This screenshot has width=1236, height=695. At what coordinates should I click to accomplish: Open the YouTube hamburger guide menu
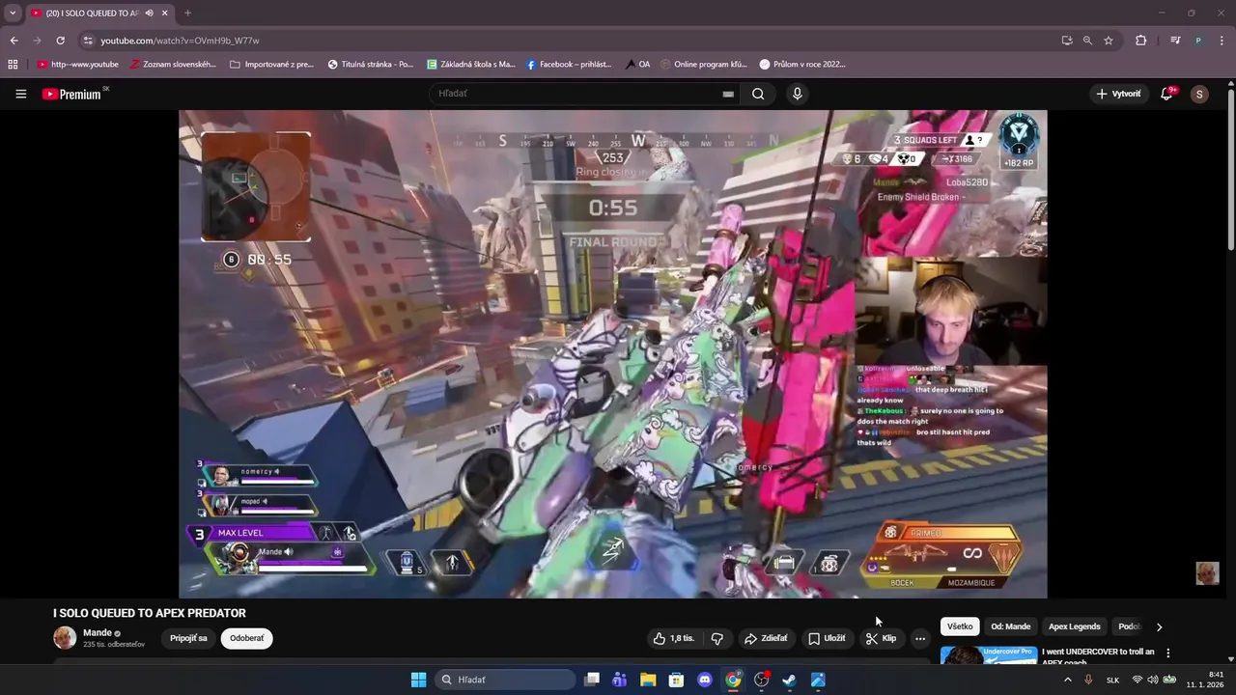(20, 94)
